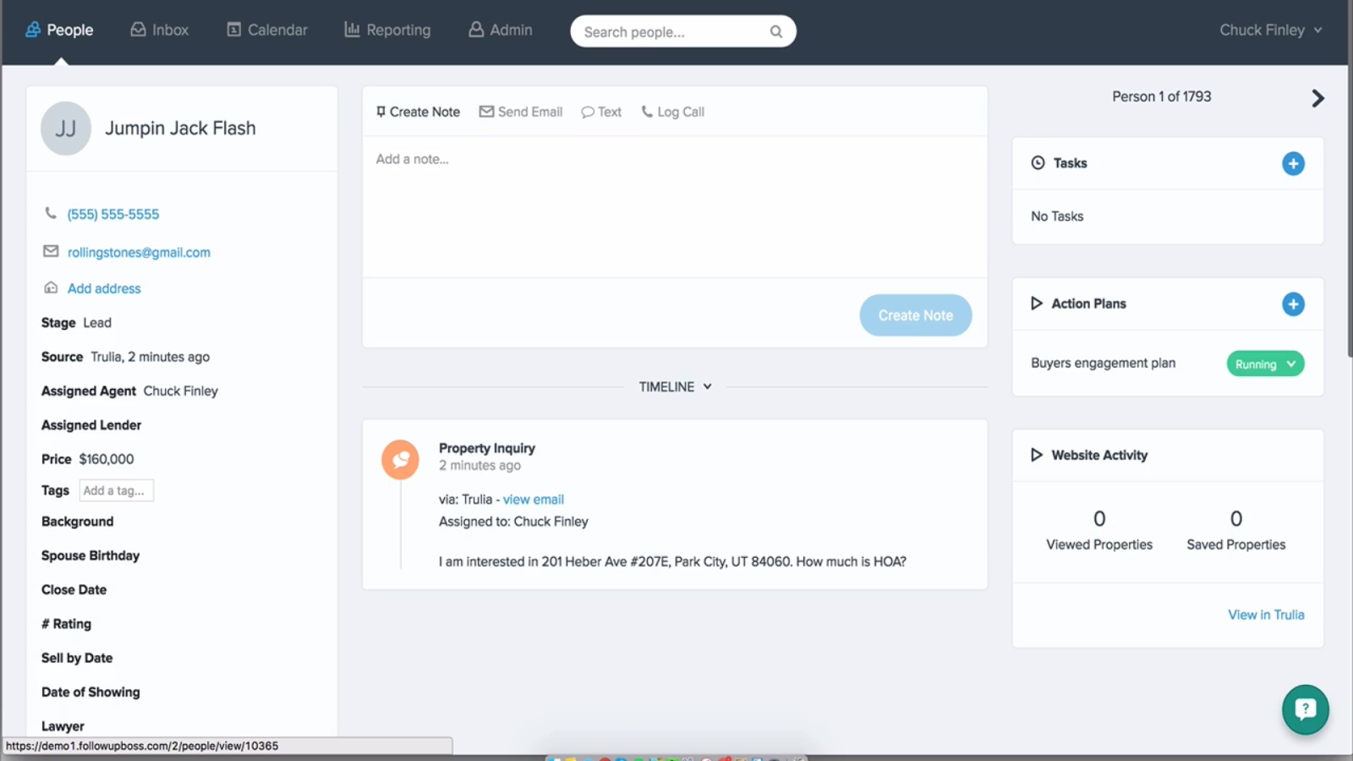This screenshot has width=1353, height=761.
Task: Select the Send Email tab
Action: click(x=520, y=111)
